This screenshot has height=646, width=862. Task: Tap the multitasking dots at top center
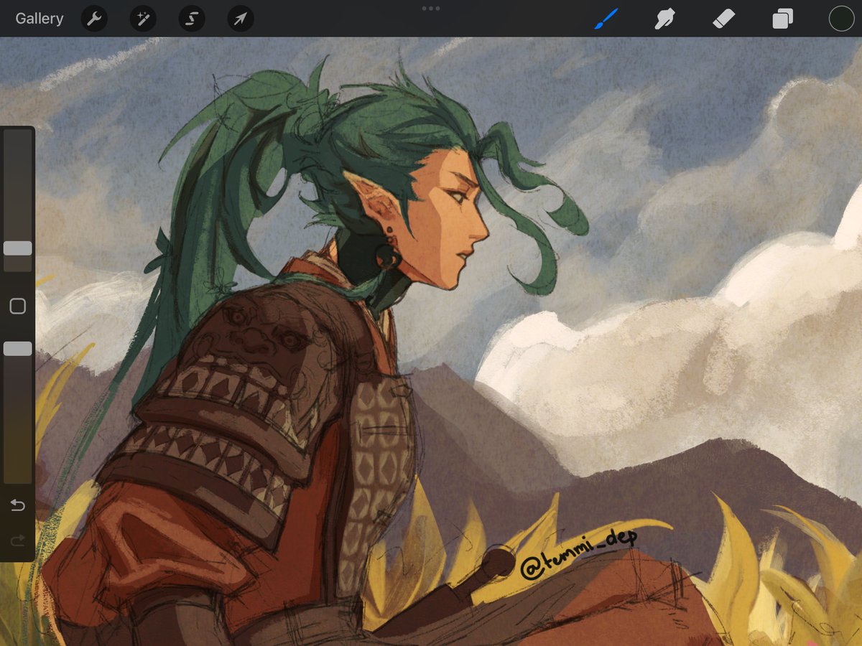[431, 9]
